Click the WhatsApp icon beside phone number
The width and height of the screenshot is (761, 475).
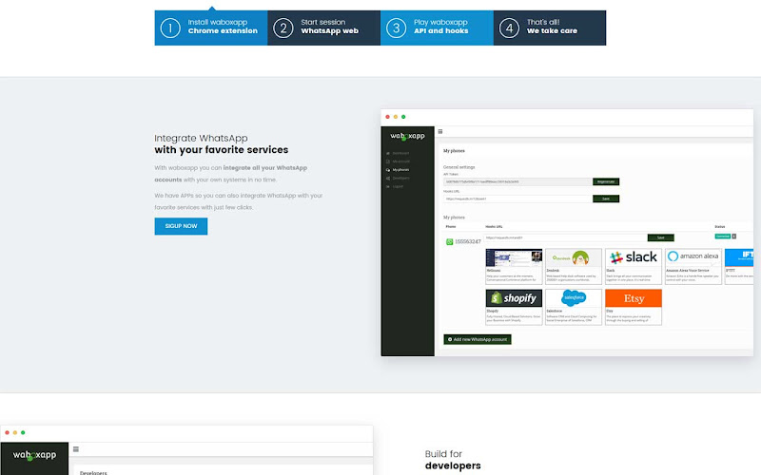449,241
